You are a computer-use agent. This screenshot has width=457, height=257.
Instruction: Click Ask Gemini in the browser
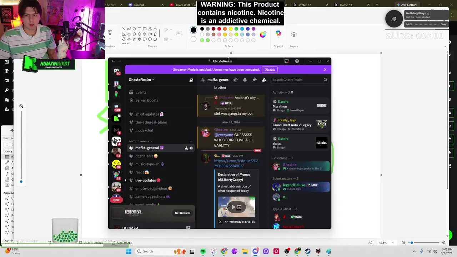(x=407, y=5)
